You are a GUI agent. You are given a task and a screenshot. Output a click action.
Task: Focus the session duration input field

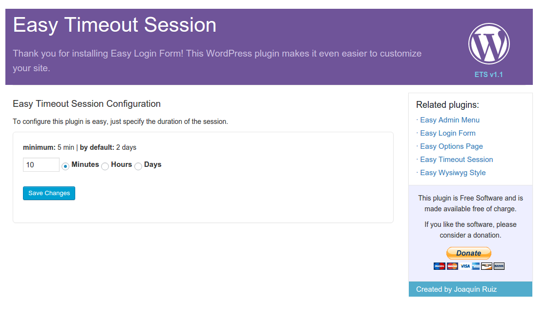point(41,164)
